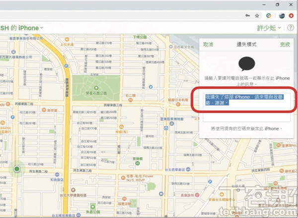The width and height of the screenshot is (298, 218).
Task: Click the 和逸飯店 hotel marker
Action: coord(57,174)
